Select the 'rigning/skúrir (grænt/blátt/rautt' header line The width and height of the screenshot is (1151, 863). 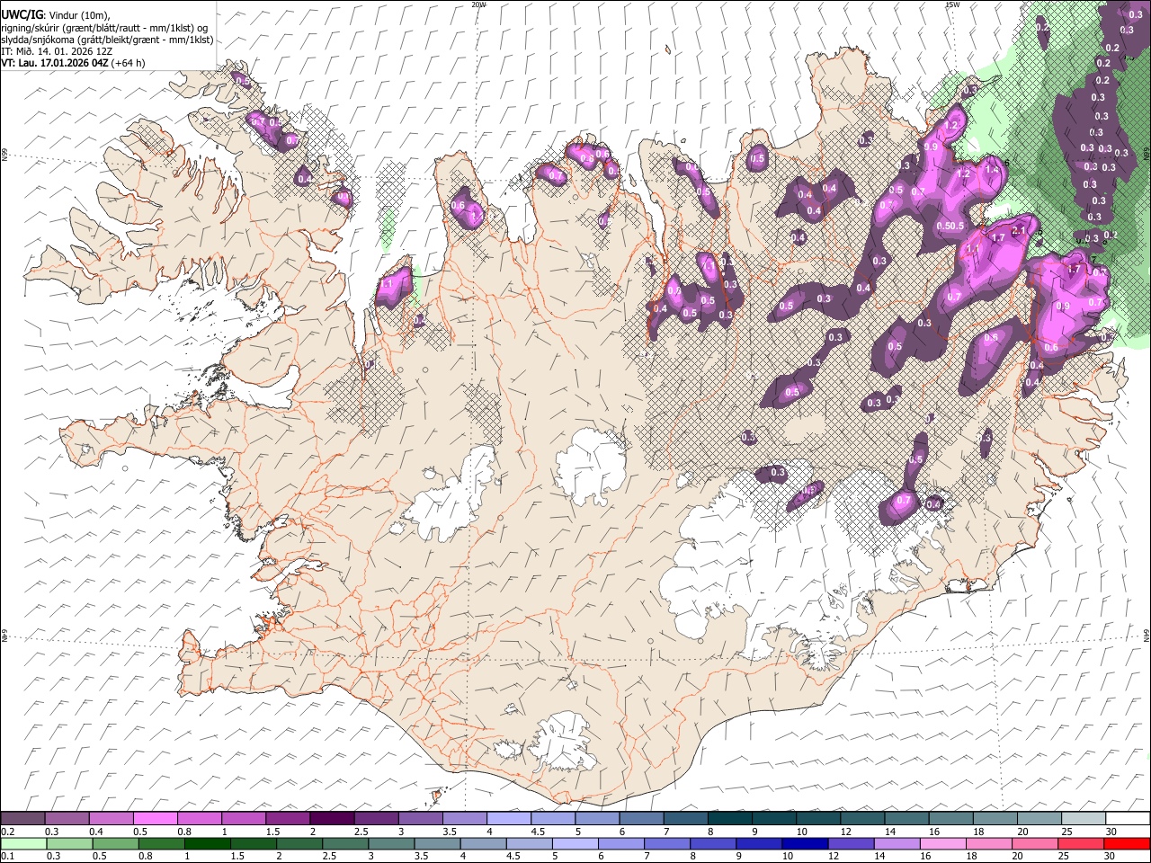[x=104, y=27]
